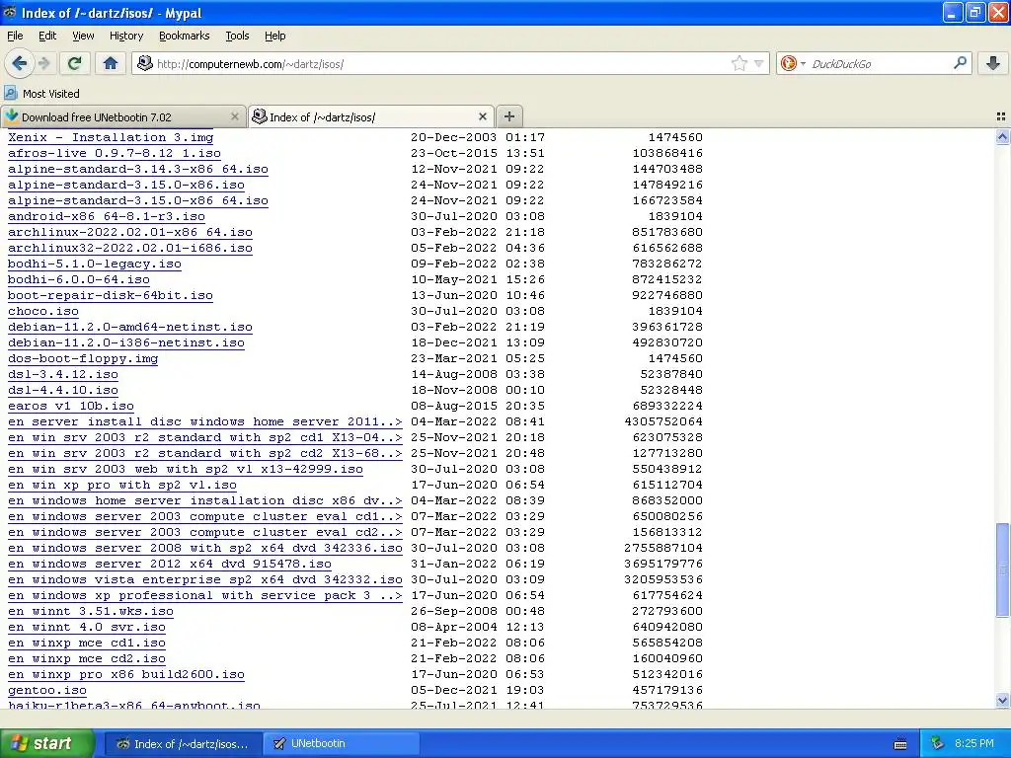Click en winnt 3.51.wks.iso link
Image resolution: width=1011 pixels, height=758 pixels.
tap(91, 611)
